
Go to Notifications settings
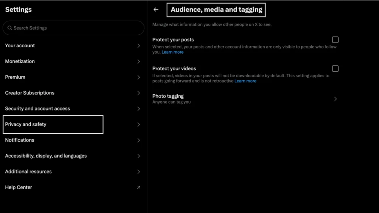tap(20, 140)
